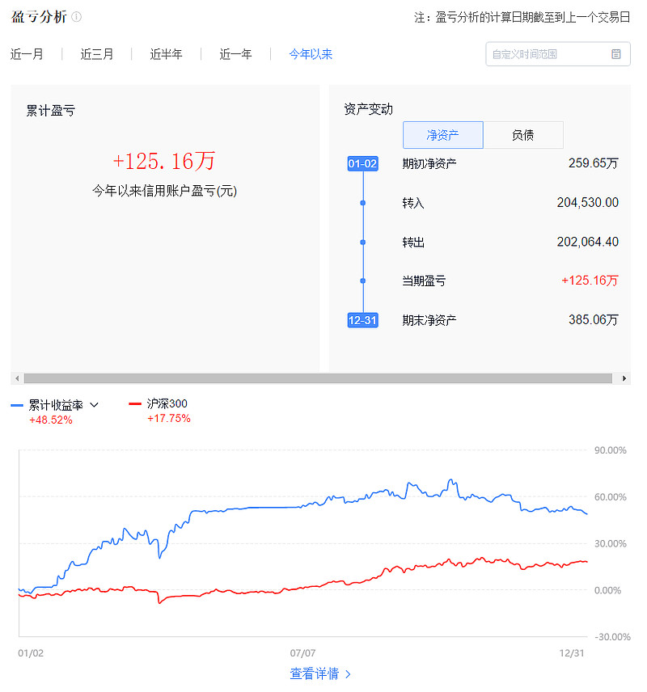Click the info icon beside 盈亏分析

[x=76, y=17]
